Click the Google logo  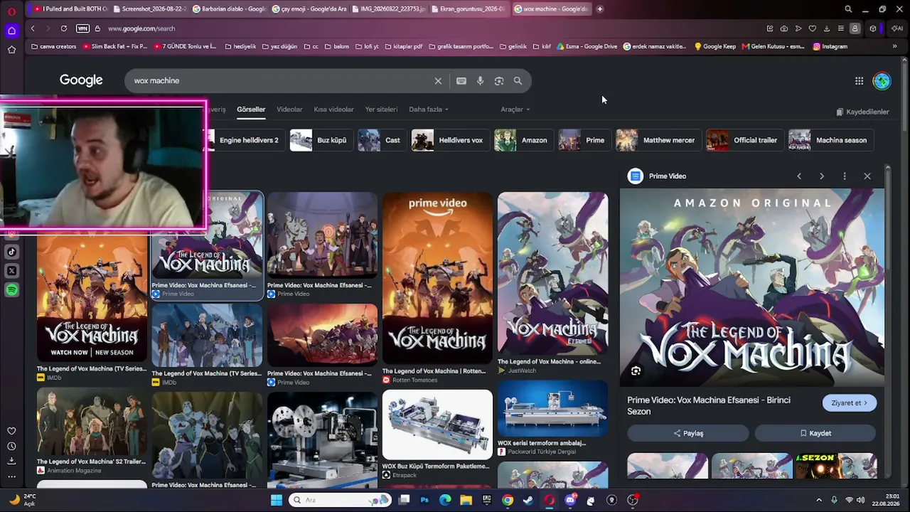[81, 80]
